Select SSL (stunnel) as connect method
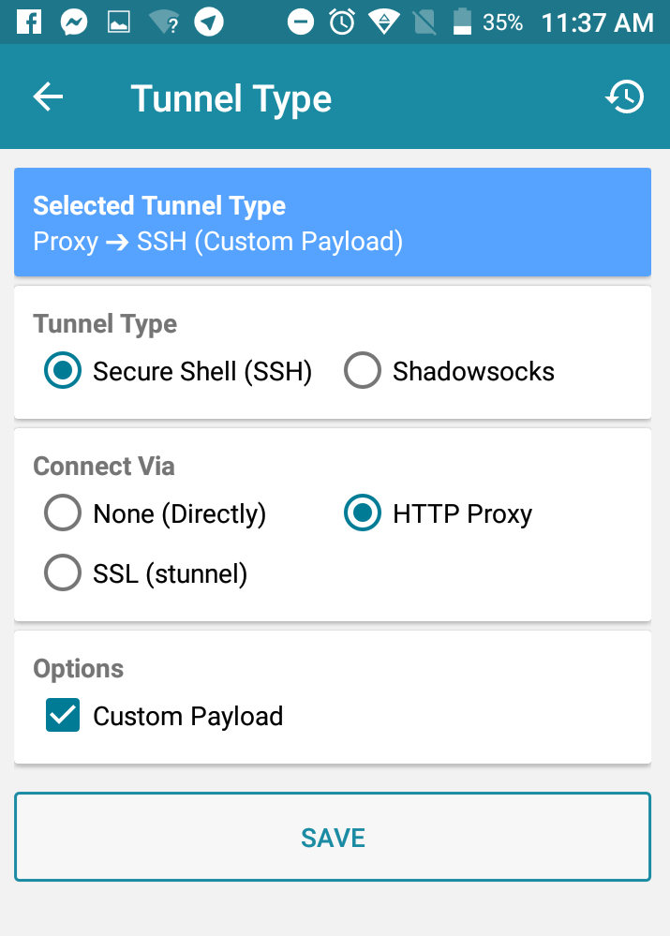 tap(62, 572)
